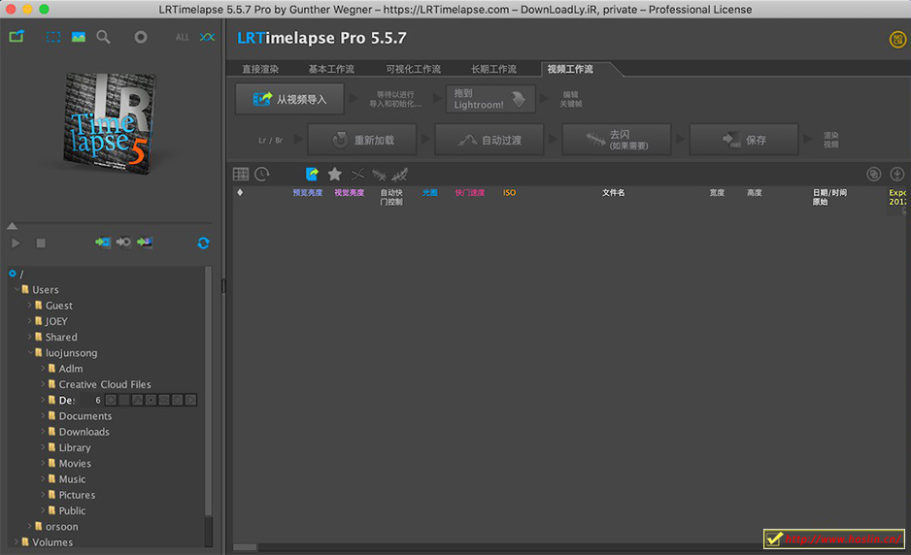Click the refresh folder icon
911x555 pixels.
pyautogui.click(x=203, y=243)
